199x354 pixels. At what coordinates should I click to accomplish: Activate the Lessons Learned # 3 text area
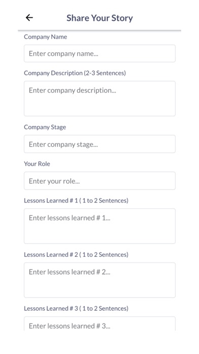[x=99, y=324]
